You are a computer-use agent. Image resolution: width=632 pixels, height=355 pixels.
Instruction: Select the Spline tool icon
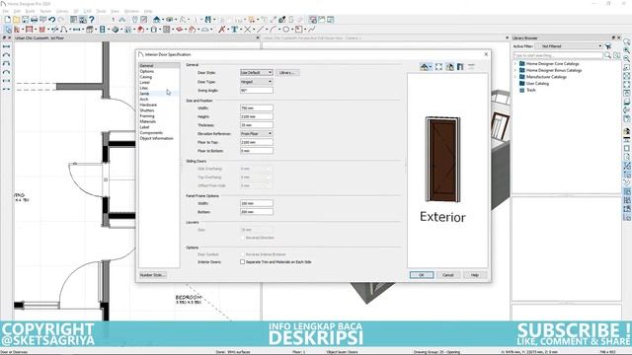tap(312, 30)
